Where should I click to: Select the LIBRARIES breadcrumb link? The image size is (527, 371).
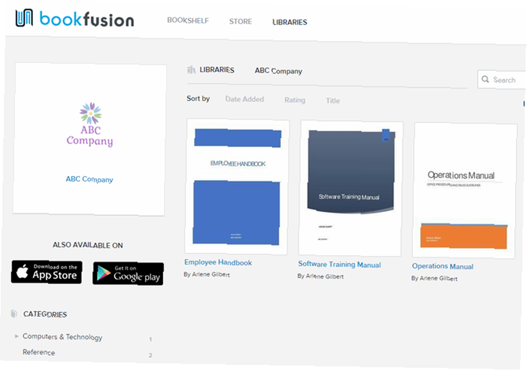point(217,70)
